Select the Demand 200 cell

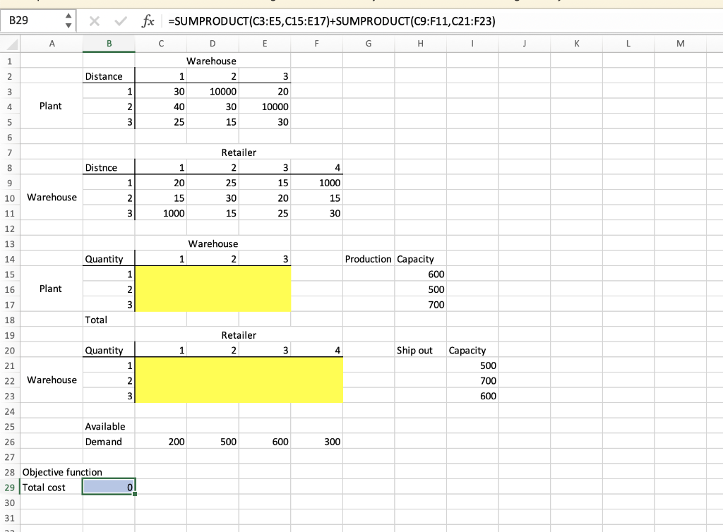tap(160, 442)
